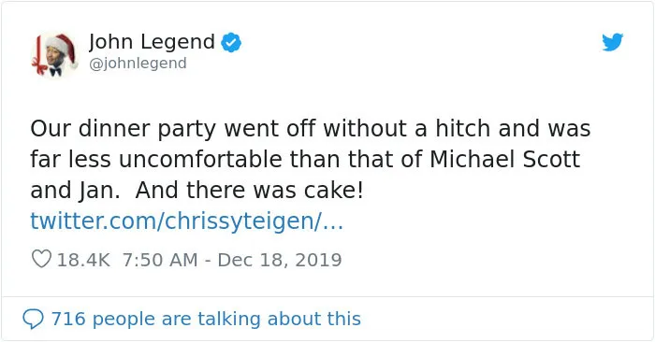Click the words 'Michael Scott' in the tweet
Screen dimensions: 655x342
click(505, 159)
